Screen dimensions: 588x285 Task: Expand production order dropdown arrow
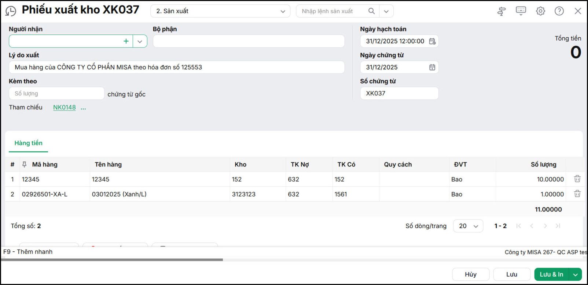(386, 11)
